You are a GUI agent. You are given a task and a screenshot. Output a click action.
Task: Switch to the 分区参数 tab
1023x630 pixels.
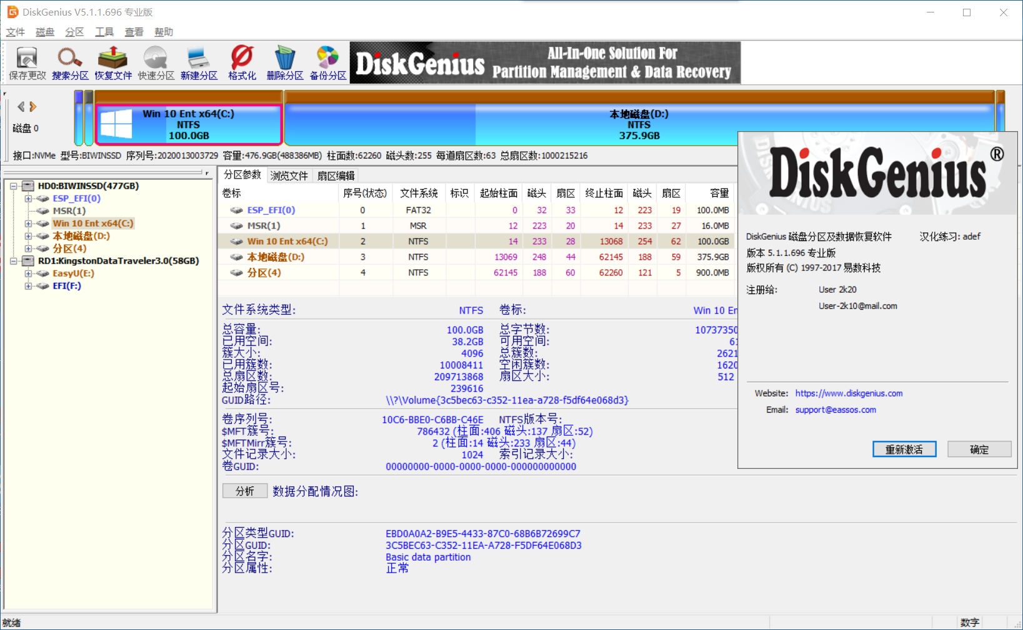coord(242,175)
